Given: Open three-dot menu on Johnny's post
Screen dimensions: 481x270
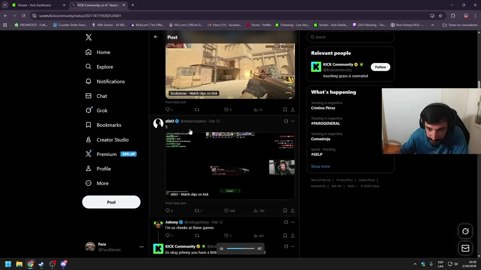Looking at the screenshot, I should pyautogui.click(x=293, y=222).
